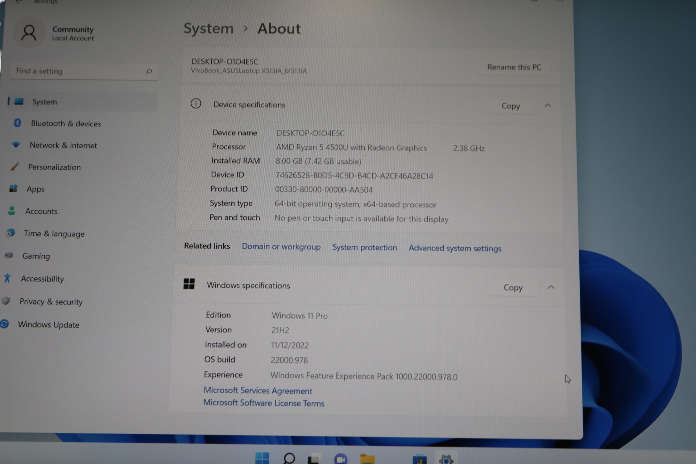
Task: Copy the device specifications
Action: tap(511, 106)
